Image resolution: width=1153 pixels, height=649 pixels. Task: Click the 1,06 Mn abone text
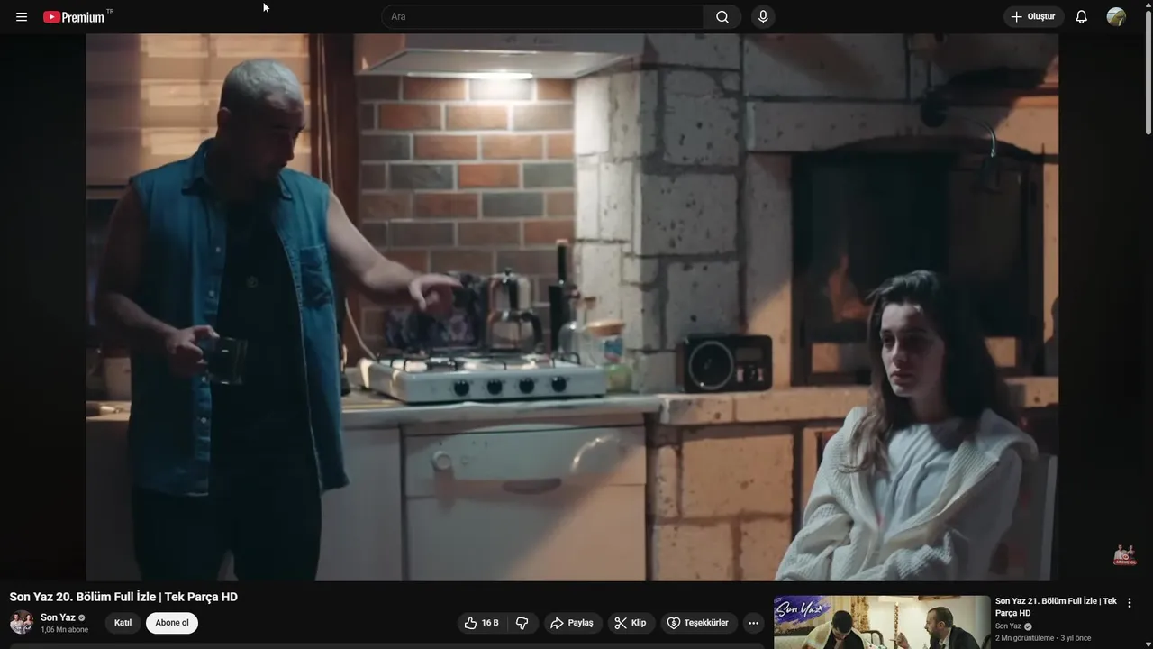64,630
